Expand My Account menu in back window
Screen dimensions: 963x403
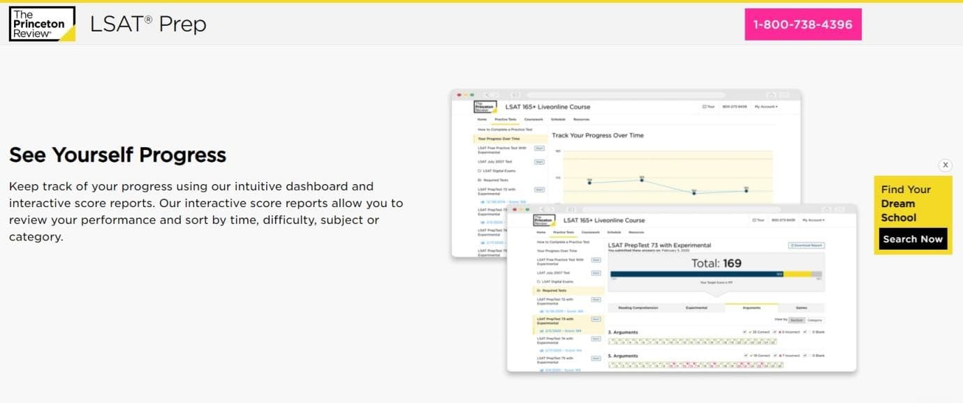766,107
